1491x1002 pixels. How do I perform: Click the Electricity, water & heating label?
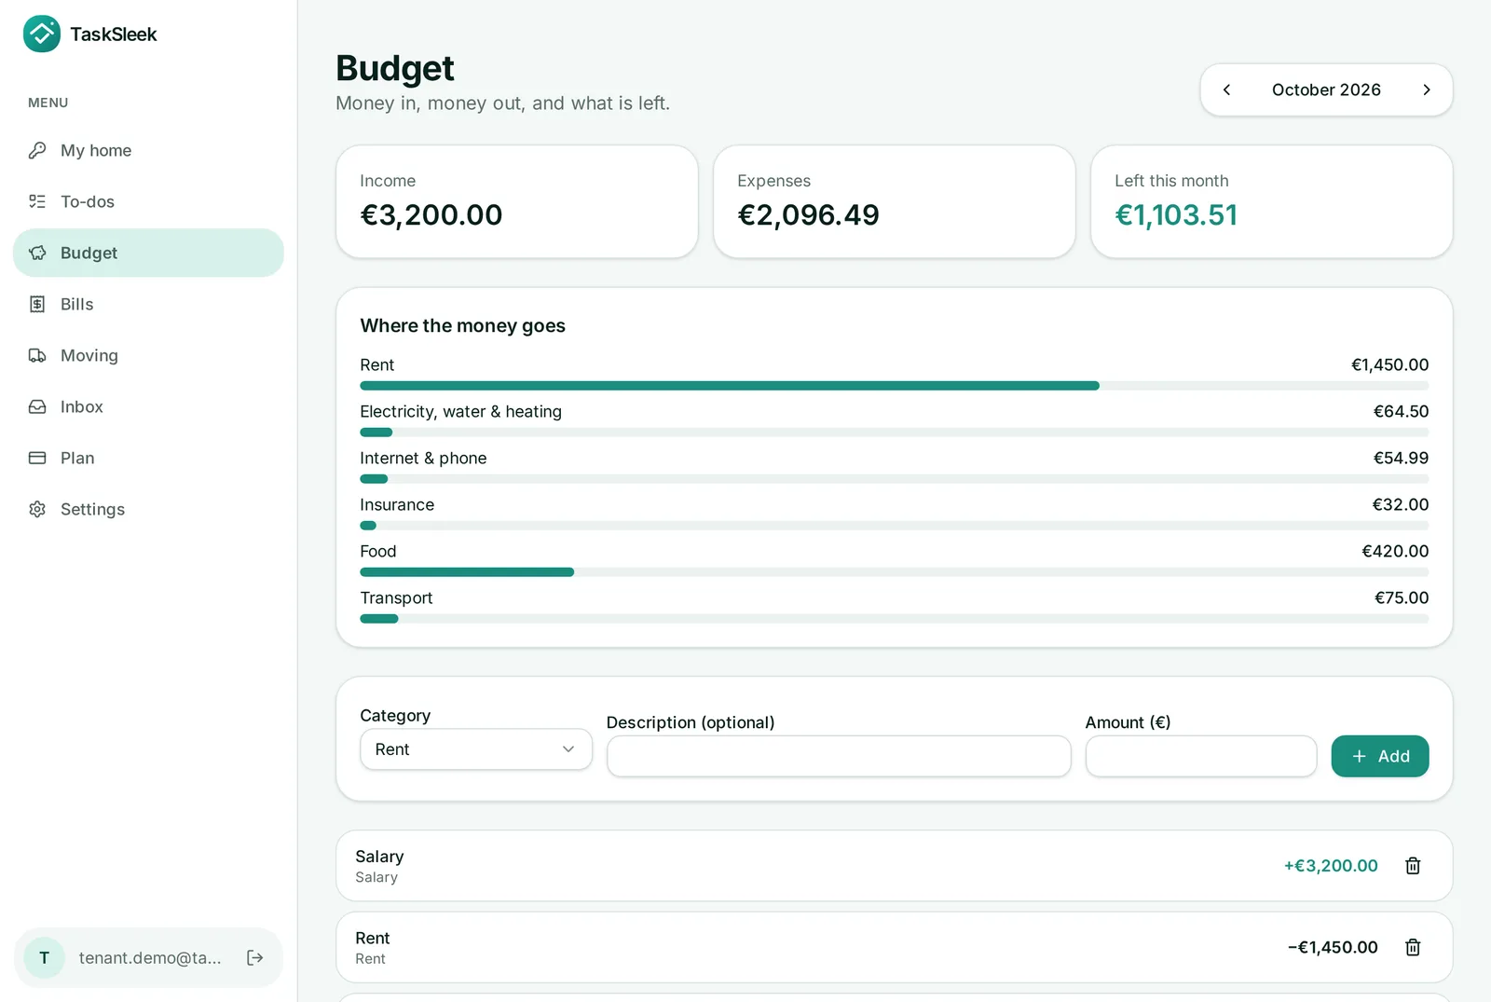click(x=461, y=411)
